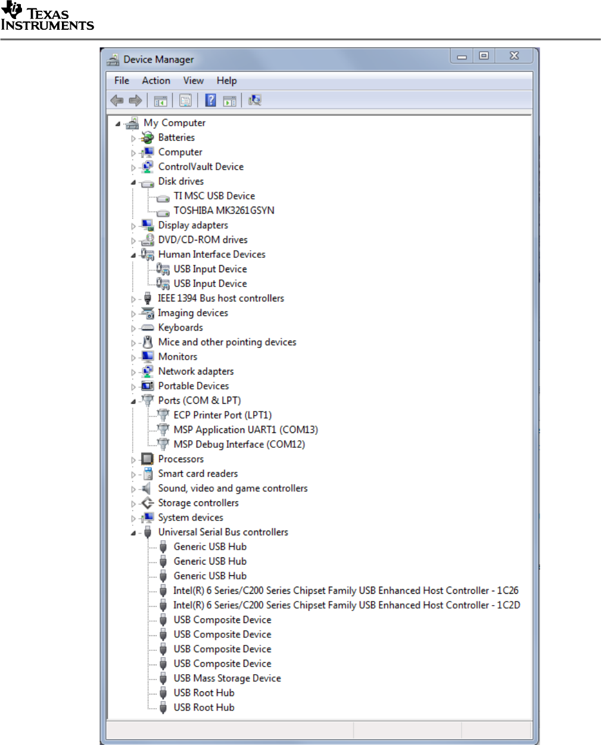Open the File menu
This screenshot has height=745, width=601.
(x=122, y=80)
